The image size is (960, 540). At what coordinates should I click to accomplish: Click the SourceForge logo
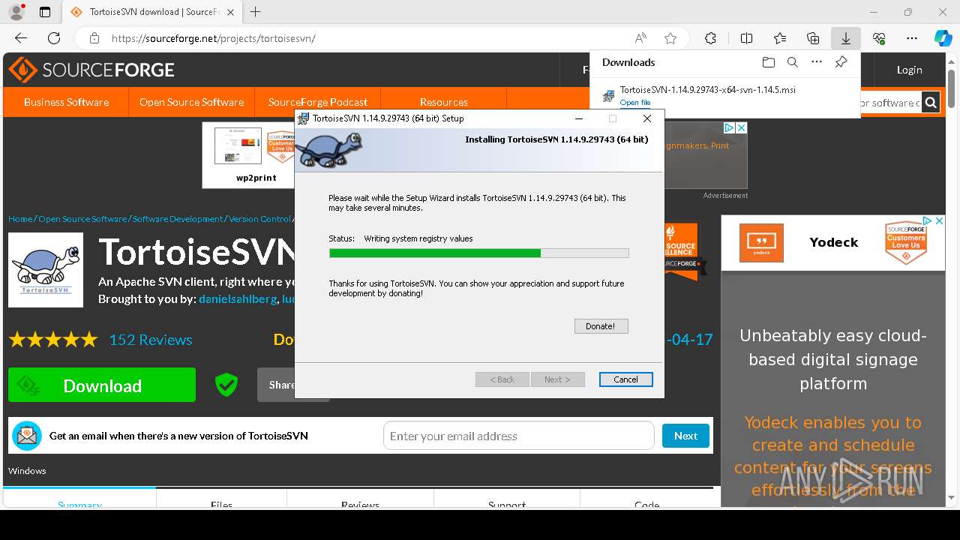point(91,70)
